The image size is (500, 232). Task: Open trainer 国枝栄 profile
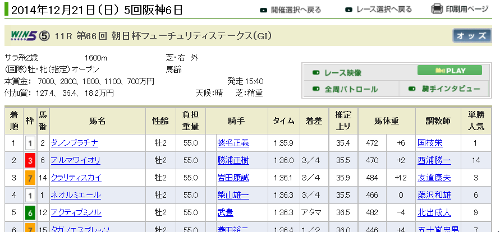point(430,143)
